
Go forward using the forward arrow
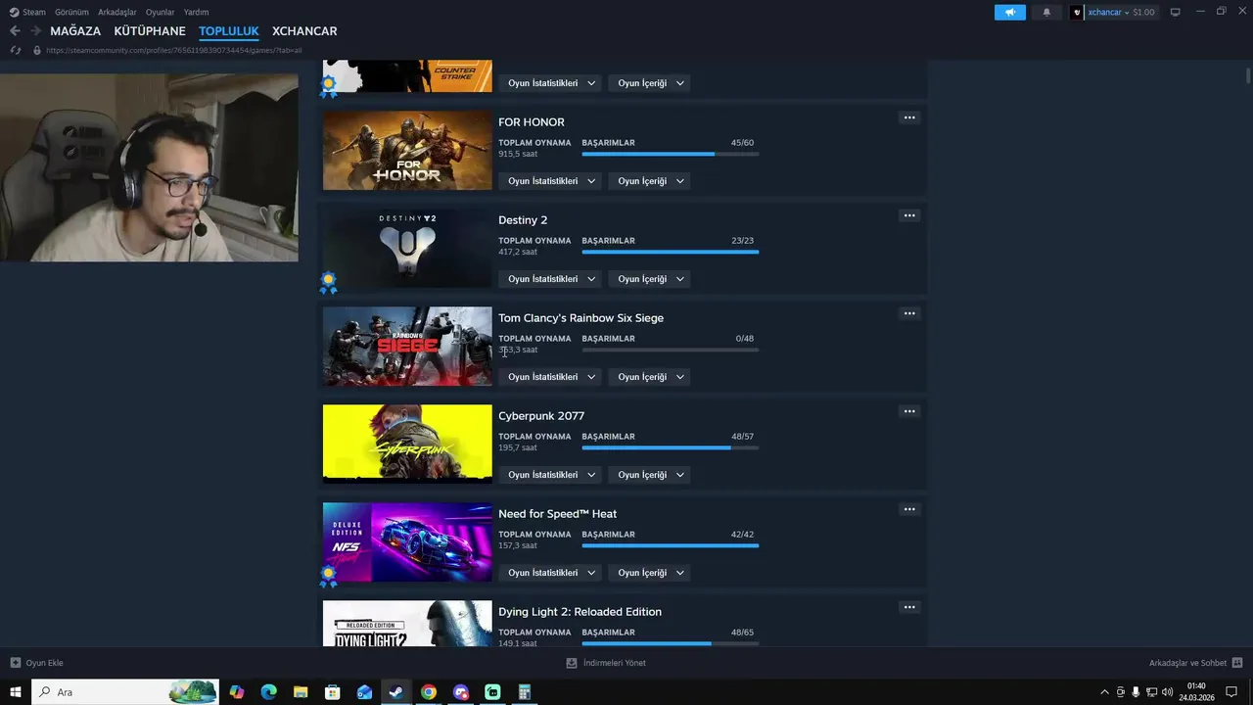click(x=35, y=31)
